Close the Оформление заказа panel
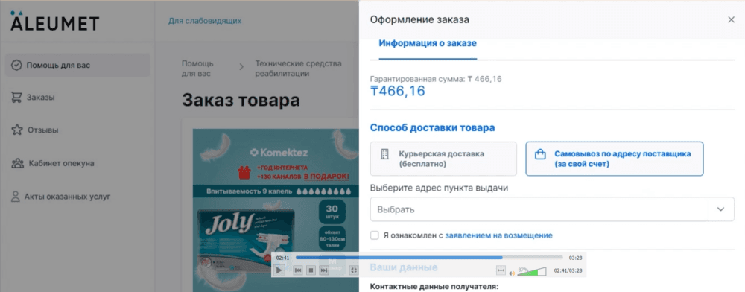The width and height of the screenshot is (745, 292). point(732,19)
